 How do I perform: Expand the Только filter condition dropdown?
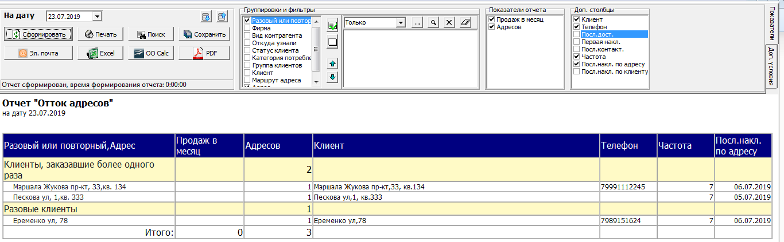coord(401,22)
